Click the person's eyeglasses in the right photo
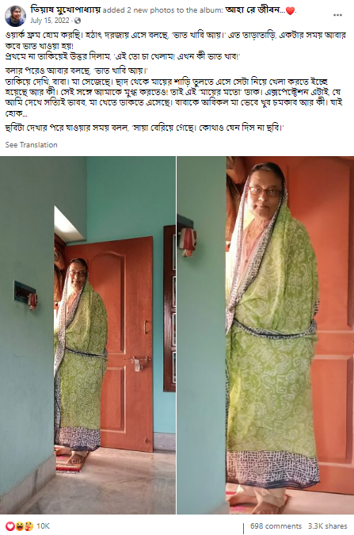354x535 pixels. [265, 192]
